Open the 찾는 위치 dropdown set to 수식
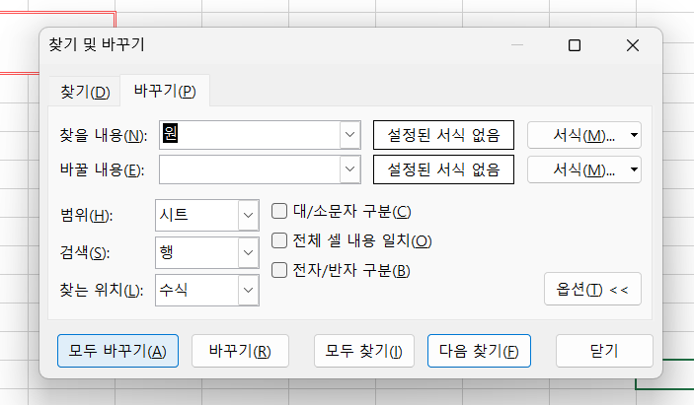The width and height of the screenshot is (694, 405). (248, 290)
